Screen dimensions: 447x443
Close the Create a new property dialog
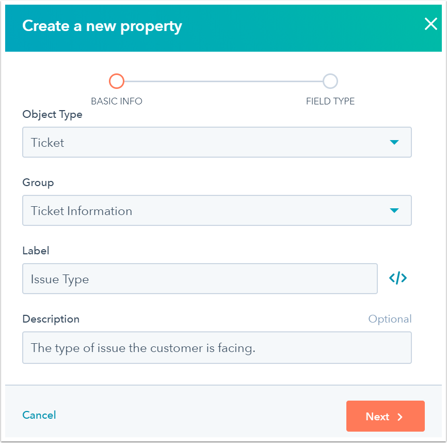pos(430,24)
